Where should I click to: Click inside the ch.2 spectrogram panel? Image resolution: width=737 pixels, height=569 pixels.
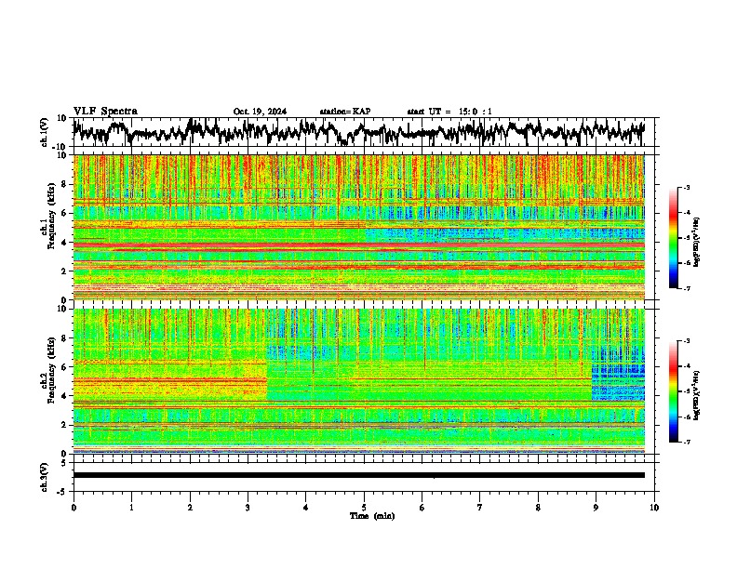[358, 381]
